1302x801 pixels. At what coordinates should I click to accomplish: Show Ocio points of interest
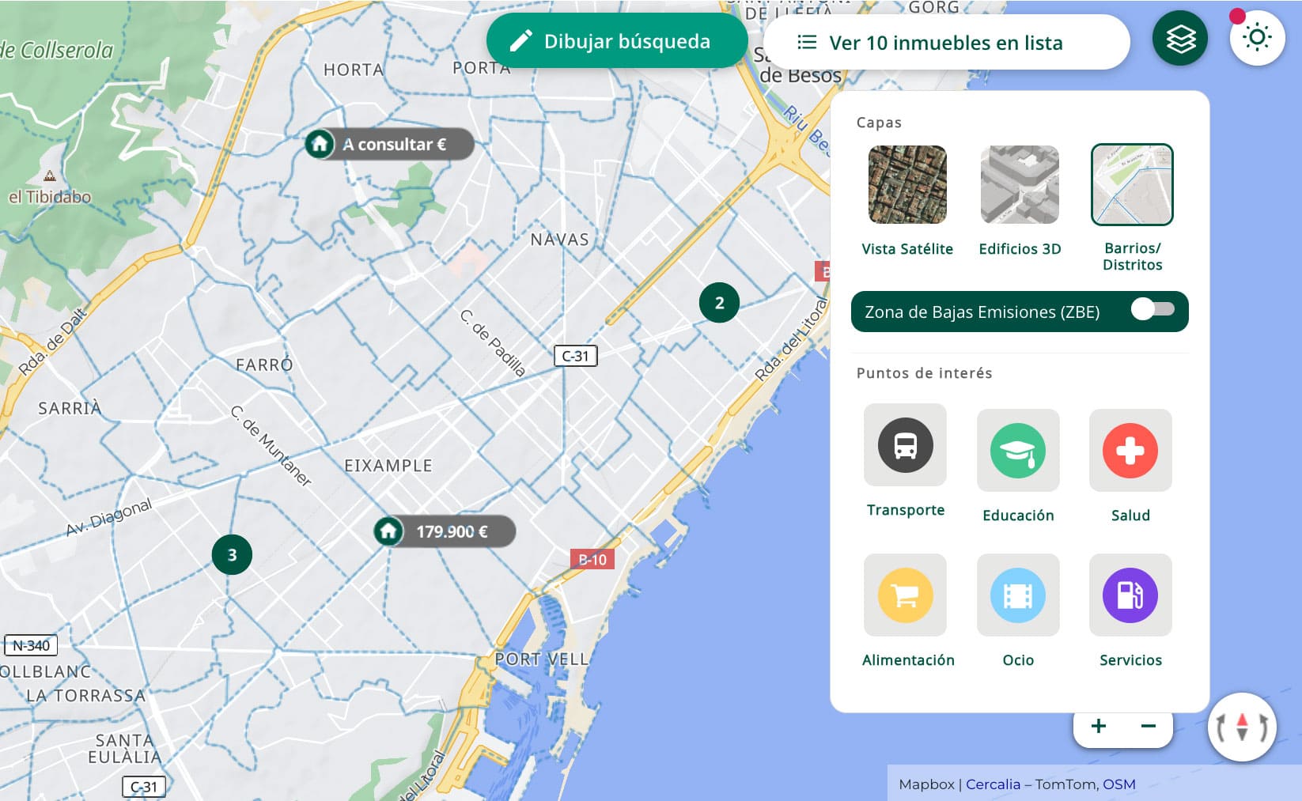[1018, 595]
